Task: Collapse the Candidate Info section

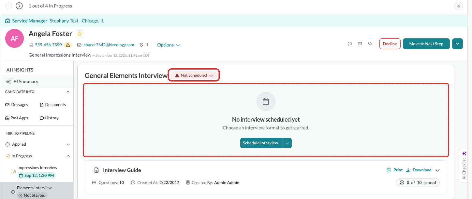Action: click(x=68, y=92)
